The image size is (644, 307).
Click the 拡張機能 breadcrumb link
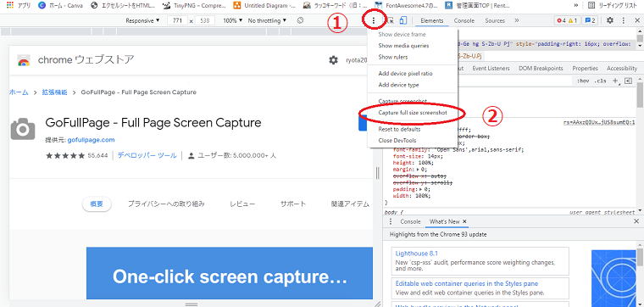point(54,92)
